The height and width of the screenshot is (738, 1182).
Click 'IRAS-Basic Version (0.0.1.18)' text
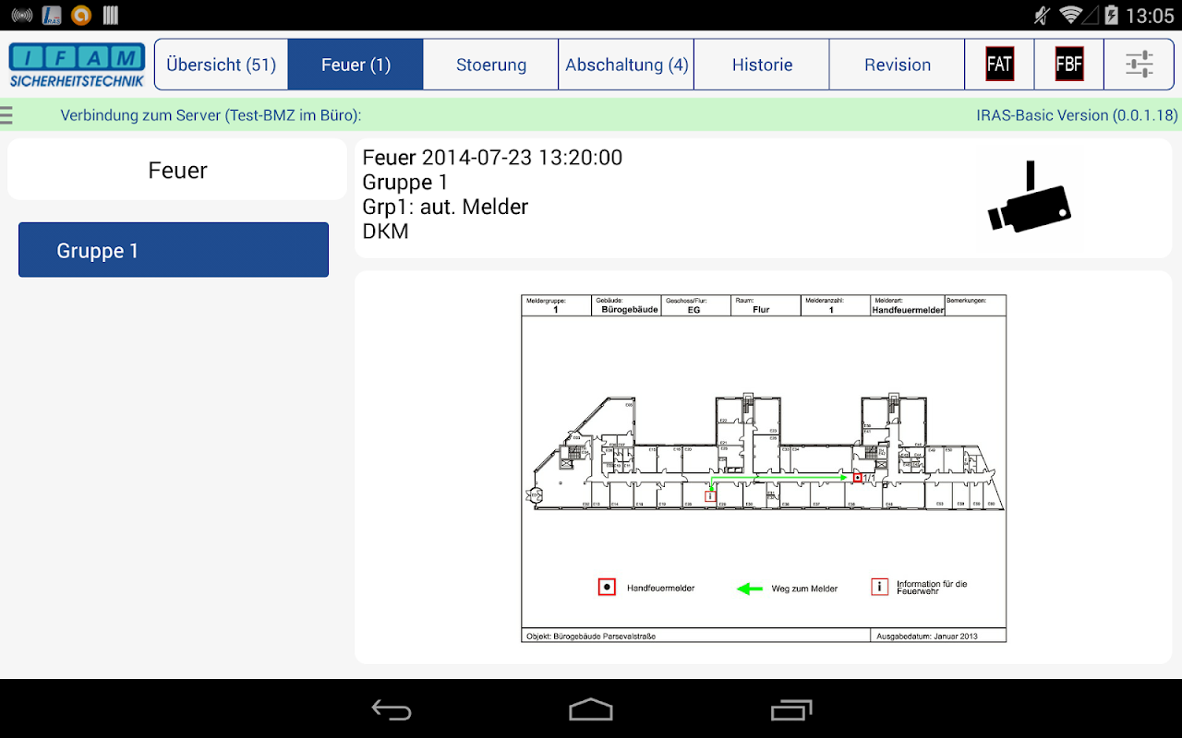point(1077,115)
